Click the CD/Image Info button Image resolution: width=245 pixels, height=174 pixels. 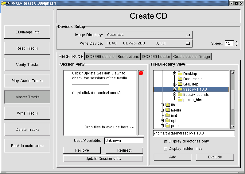27,32
